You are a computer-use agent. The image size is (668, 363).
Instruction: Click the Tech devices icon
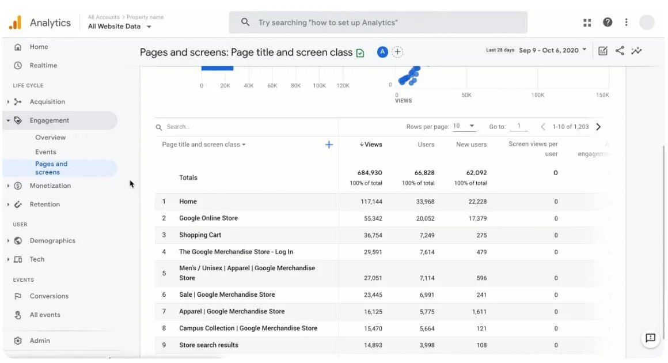click(18, 259)
